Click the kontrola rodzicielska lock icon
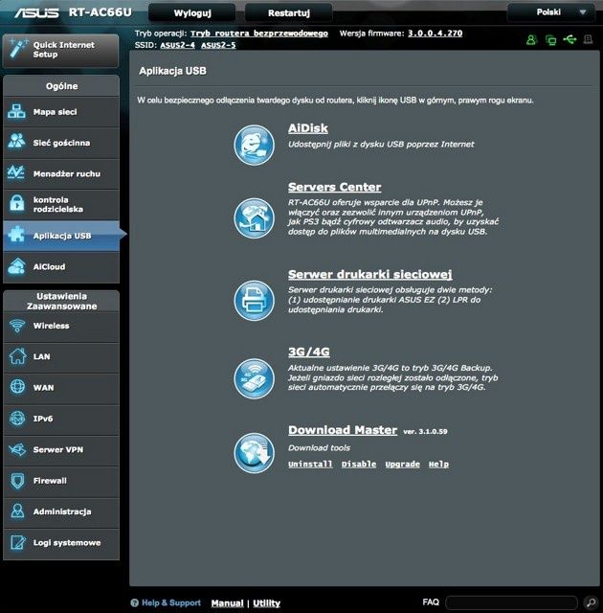Viewport: 603px width, 613px height. (17, 203)
